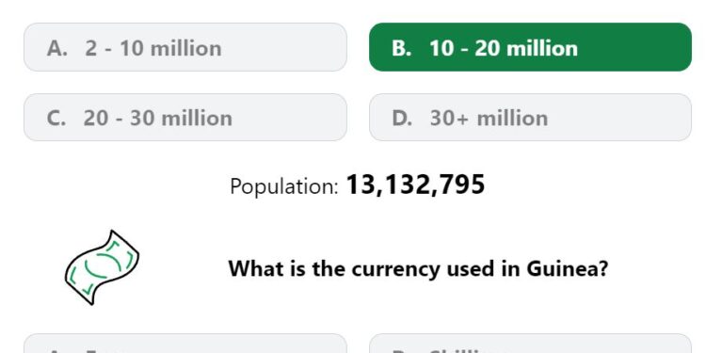This screenshot has height=353, width=706.
Task: Select answer A. 2 - 10 million
Action: [x=185, y=47]
